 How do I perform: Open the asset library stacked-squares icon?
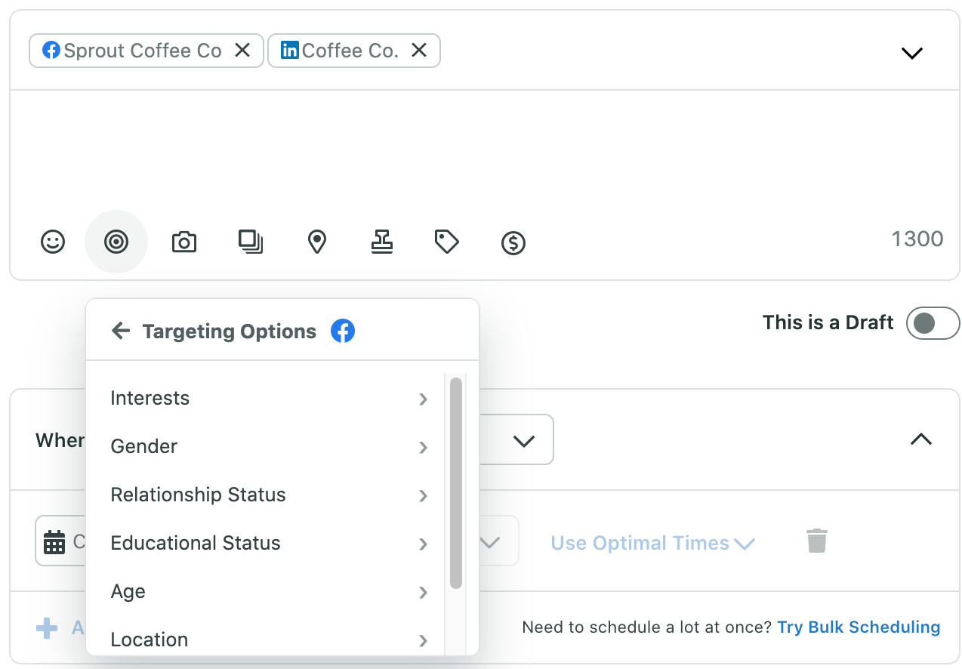(x=250, y=242)
